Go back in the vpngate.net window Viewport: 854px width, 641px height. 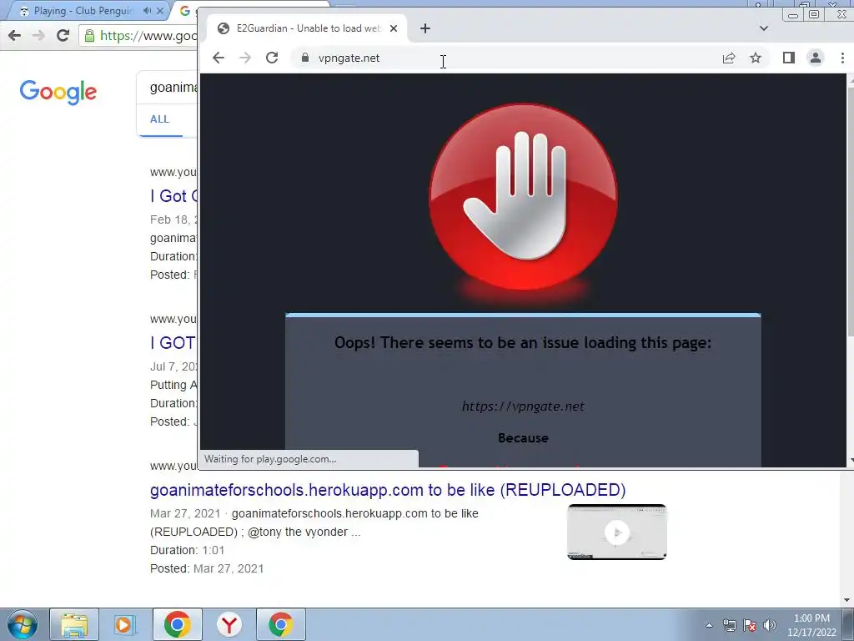click(219, 58)
